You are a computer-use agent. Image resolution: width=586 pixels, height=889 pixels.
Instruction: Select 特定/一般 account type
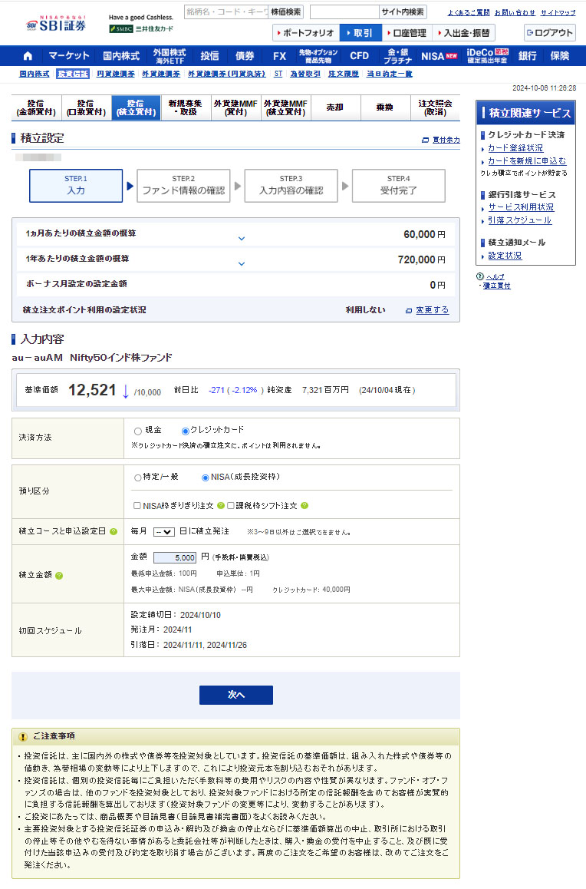(138, 478)
